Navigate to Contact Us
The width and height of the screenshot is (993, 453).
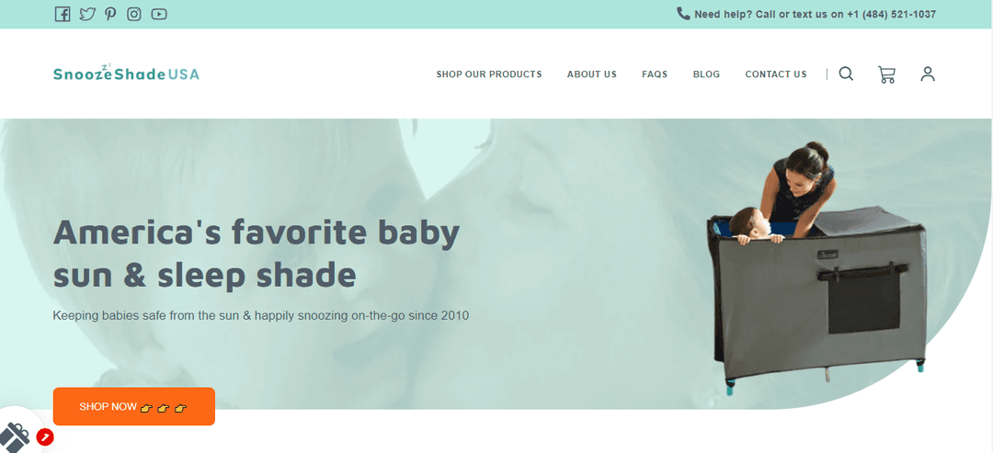(776, 74)
